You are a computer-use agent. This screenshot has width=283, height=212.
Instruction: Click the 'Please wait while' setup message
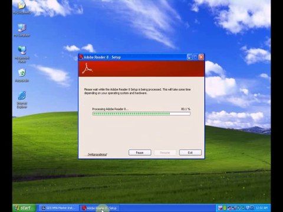click(137, 91)
